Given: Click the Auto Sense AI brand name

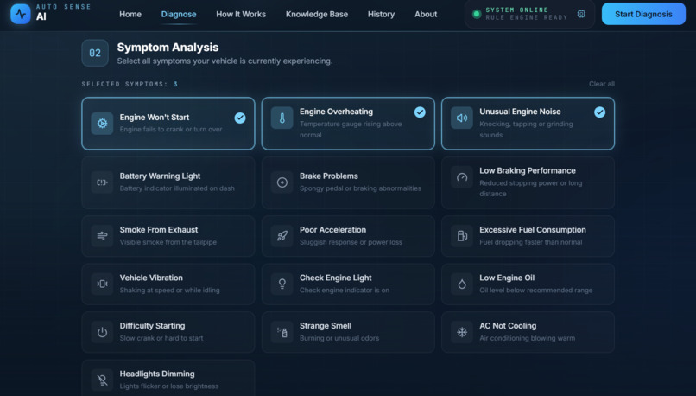Looking at the screenshot, I should pos(64,12).
